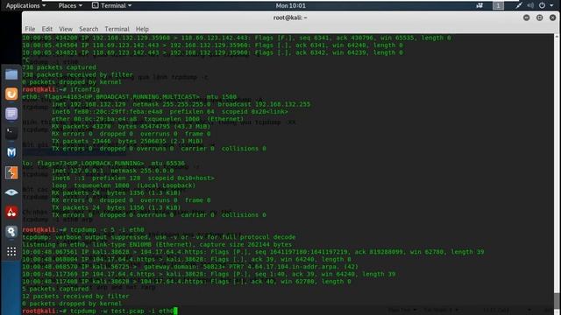Launch the eye-shaped Zenmap dock icon
The image size is (561, 315).
[11, 192]
